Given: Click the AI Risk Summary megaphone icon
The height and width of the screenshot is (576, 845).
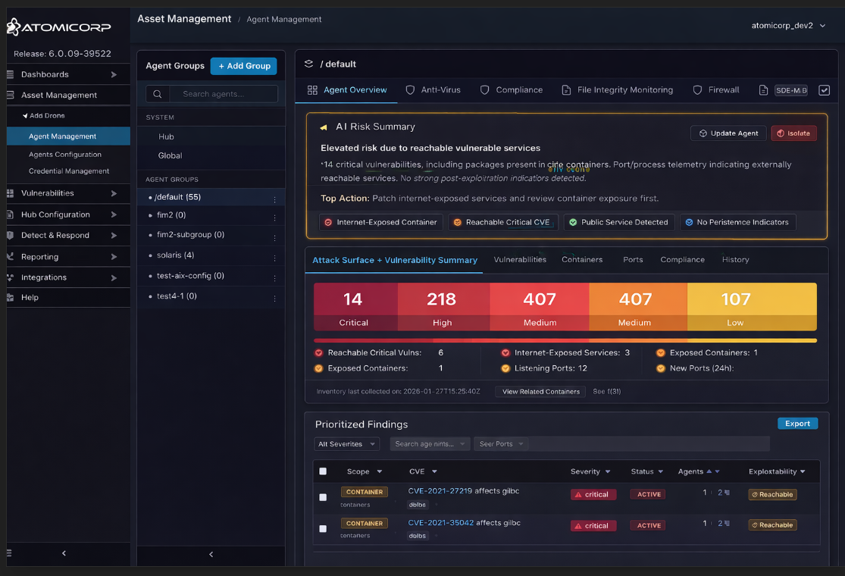Looking at the screenshot, I should [324, 127].
